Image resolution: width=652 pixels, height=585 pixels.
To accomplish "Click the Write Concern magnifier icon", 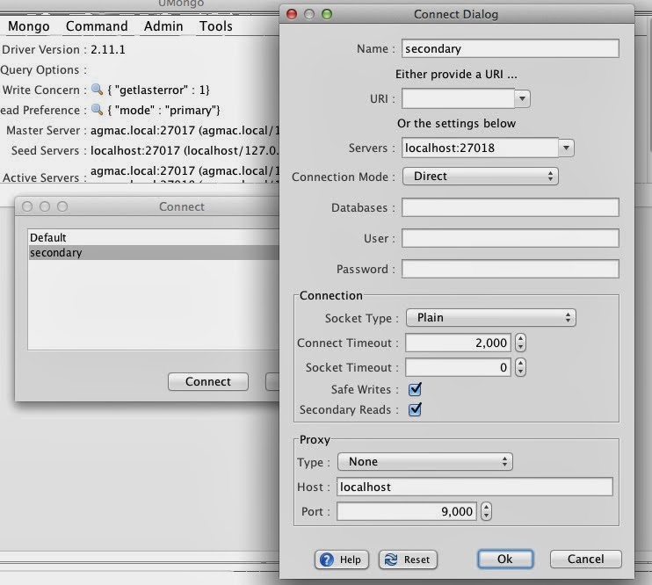I will tap(97, 90).
